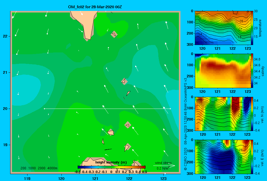Click latitude label 21 on main map

5,72
